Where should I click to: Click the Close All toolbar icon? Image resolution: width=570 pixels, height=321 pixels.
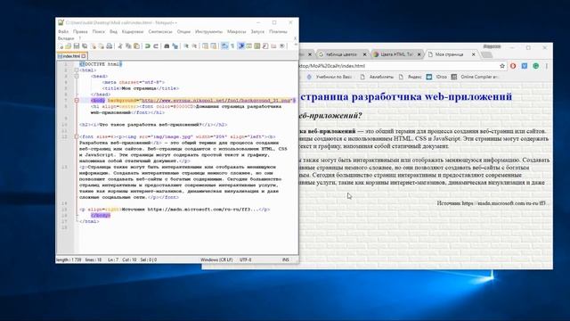point(102,45)
